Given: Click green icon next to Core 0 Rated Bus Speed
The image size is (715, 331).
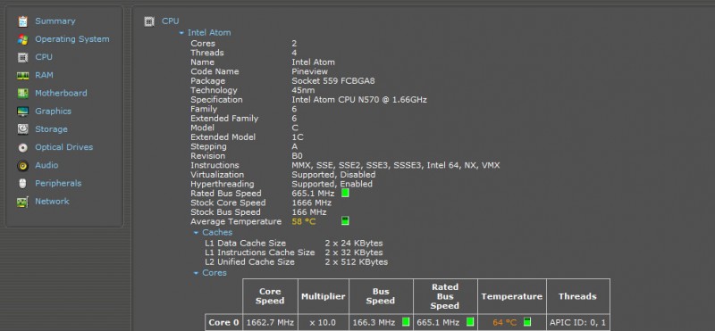Looking at the screenshot, I should pos(470,322).
